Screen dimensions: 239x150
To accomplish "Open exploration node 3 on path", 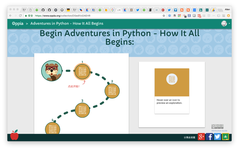I will pos(82,110).
